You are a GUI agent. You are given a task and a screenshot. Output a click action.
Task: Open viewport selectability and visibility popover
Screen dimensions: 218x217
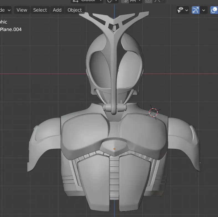tap(183, 10)
